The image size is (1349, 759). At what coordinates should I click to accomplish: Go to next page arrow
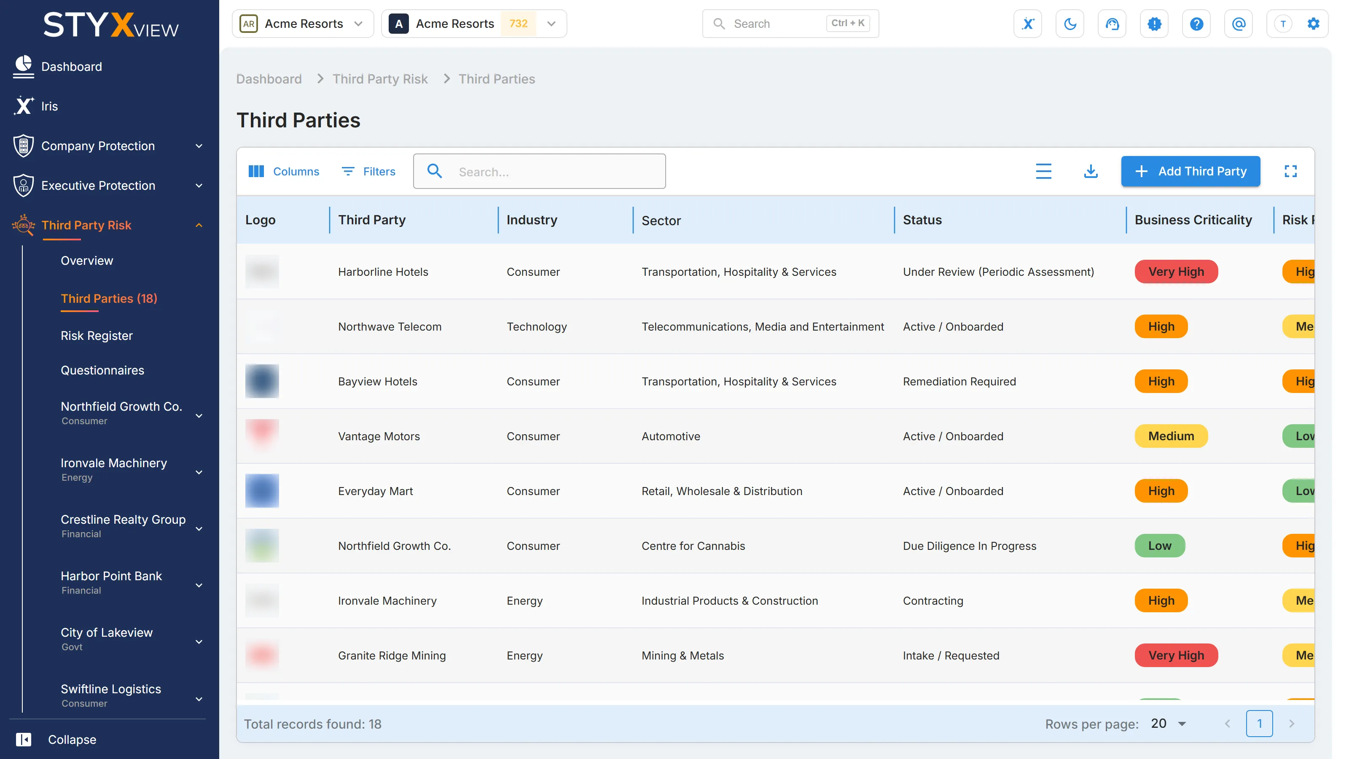pos(1291,724)
